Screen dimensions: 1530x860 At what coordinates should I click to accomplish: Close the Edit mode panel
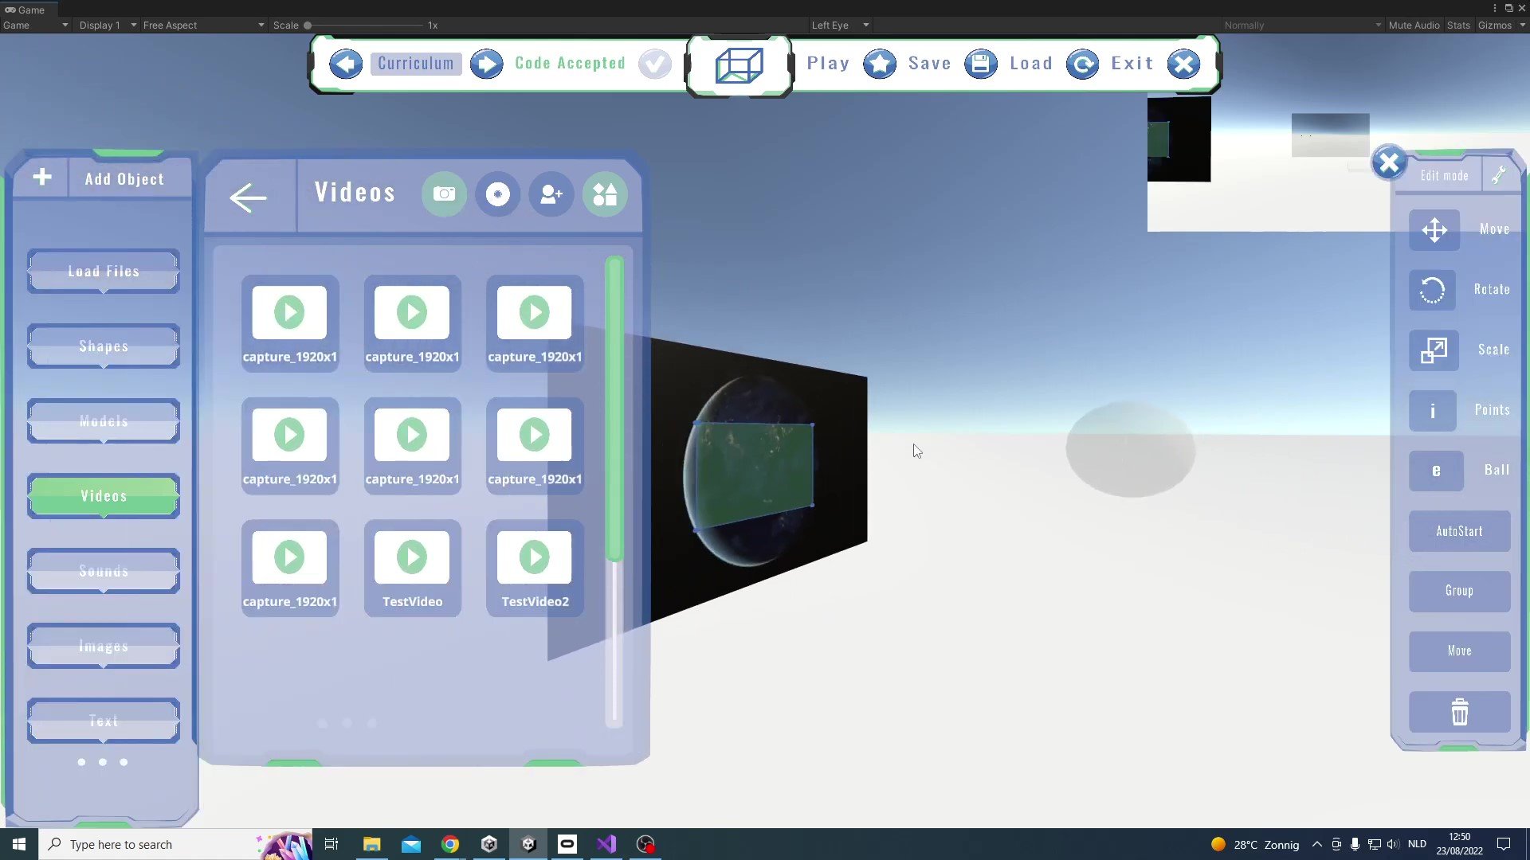tap(1389, 162)
